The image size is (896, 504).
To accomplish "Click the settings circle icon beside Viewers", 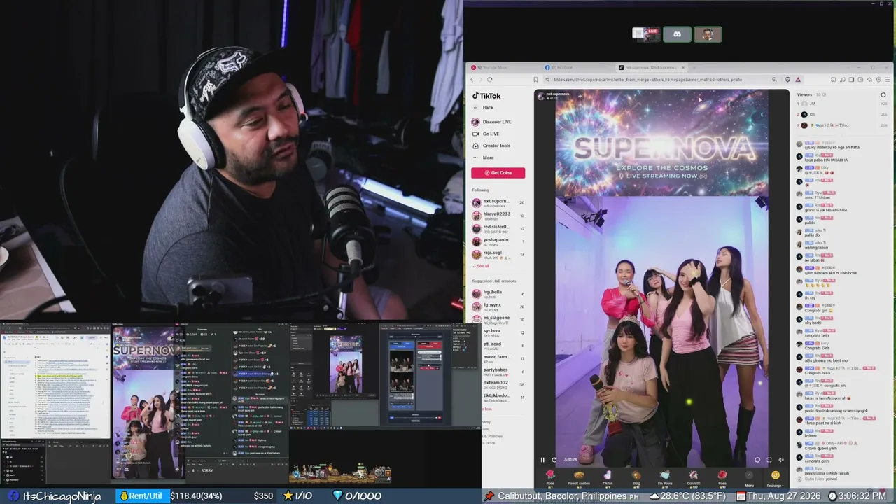I will click(x=883, y=94).
